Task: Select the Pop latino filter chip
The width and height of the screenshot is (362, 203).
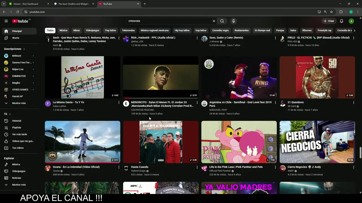Action: 111,30
